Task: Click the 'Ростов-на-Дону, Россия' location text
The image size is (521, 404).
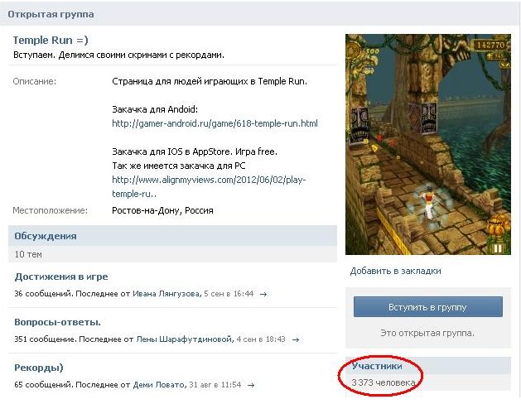Action: point(162,210)
